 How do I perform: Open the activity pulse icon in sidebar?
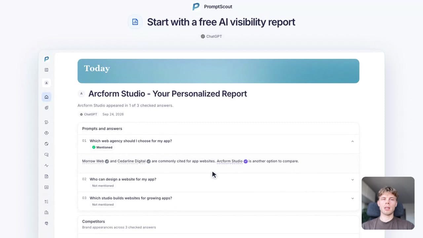pyautogui.click(x=47, y=166)
